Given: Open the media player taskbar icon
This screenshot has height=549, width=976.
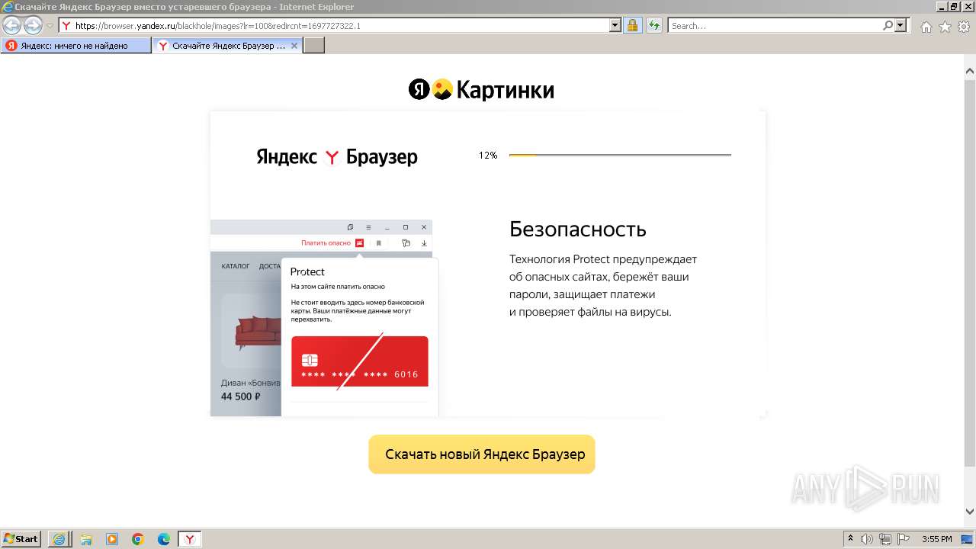Looking at the screenshot, I should click(112, 539).
